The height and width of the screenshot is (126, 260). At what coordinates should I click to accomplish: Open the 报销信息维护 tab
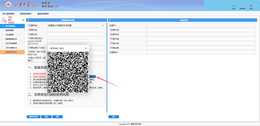(26, 14)
